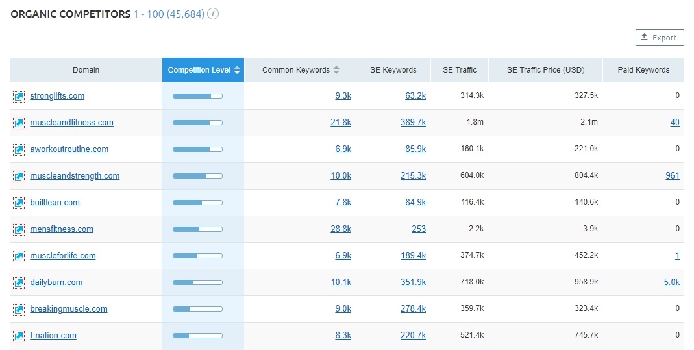This screenshot has height=350, width=694.
Task: Open 220.7k SE keywords link
Action: (414, 336)
